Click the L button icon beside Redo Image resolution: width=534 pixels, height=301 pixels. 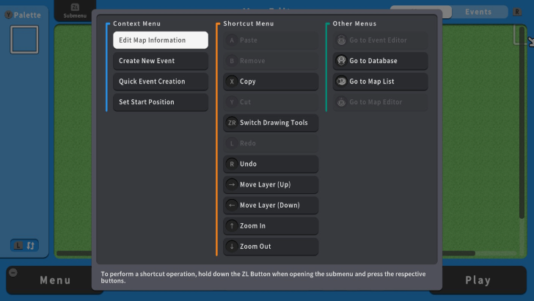(x=232, y=143)
